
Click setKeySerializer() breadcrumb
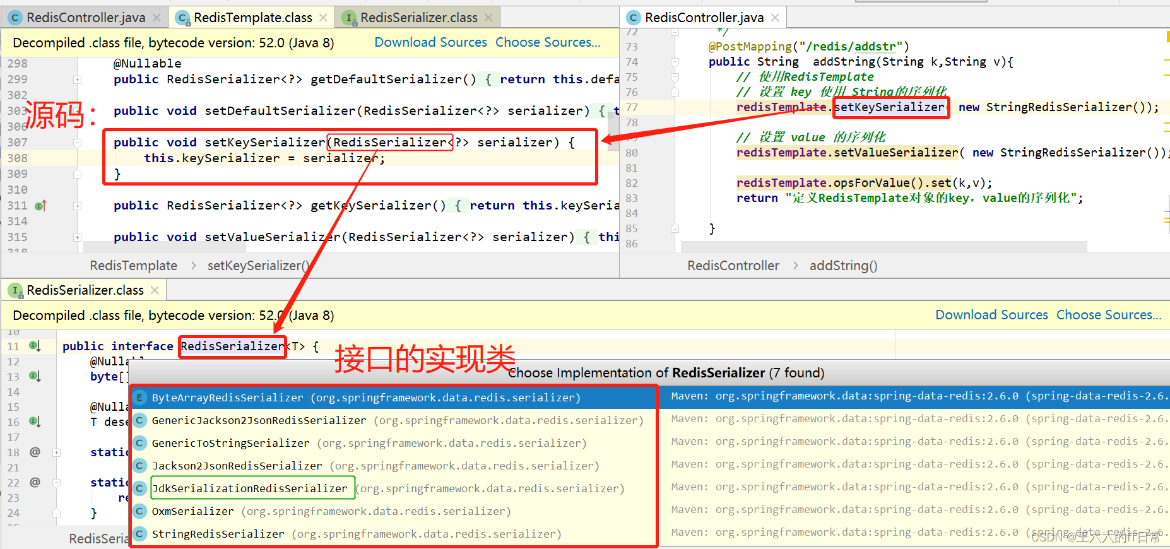(258, 266)
